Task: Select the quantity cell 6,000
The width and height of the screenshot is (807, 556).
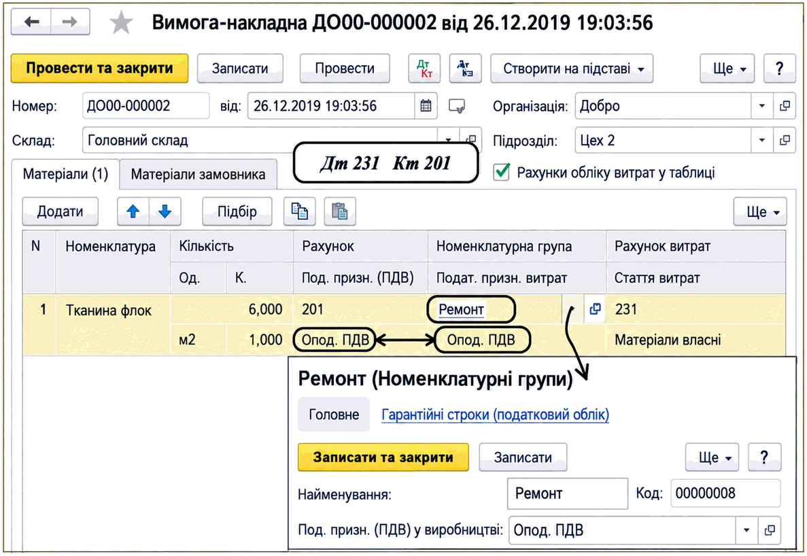Action: point(232,309)
